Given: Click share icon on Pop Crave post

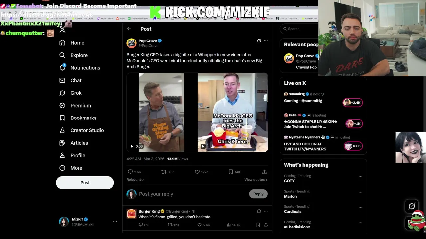Looking at the screenshot, I should coord(264,172).
